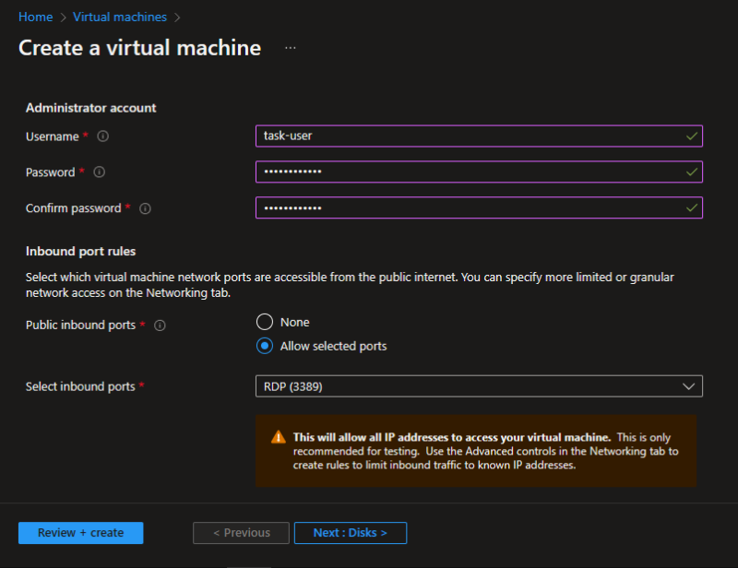Screen dimensions: 738x568
Task: Advance with the Next: Disks button
Action: (x=351, y=533)
